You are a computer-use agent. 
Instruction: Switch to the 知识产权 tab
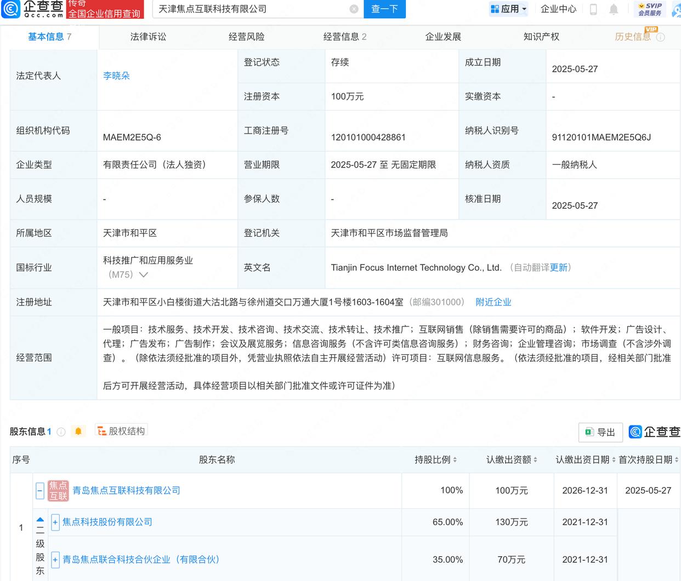point(541,37)
